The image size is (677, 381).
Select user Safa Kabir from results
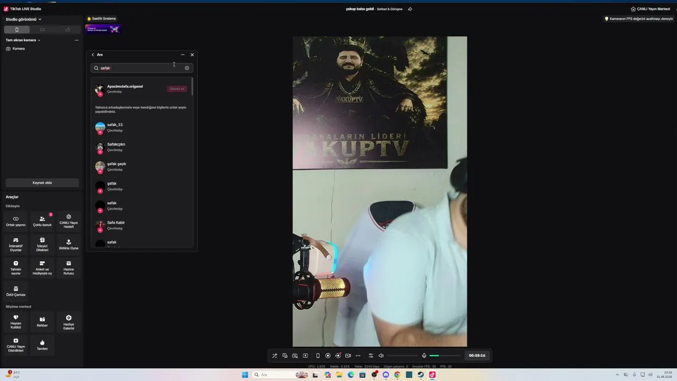[142, 225]
